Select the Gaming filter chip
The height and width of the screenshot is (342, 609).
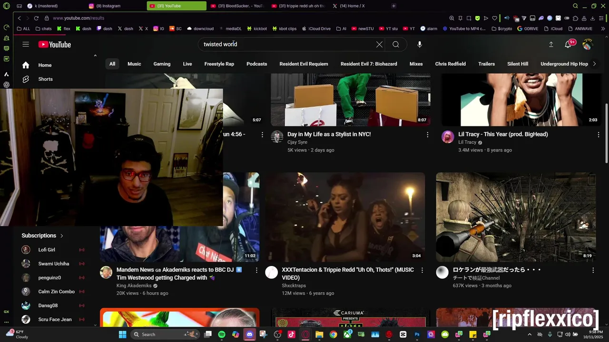pos(162,64)
